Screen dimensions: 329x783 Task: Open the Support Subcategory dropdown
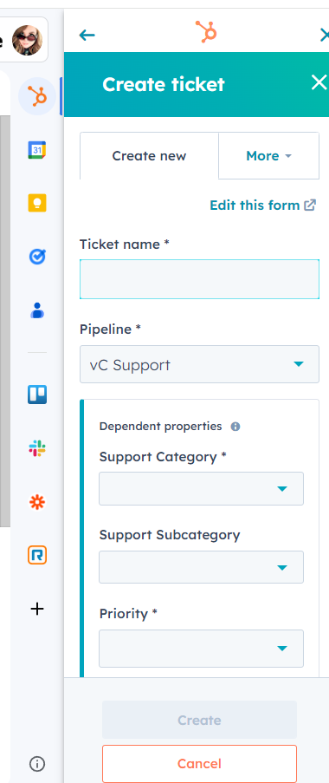201,567
